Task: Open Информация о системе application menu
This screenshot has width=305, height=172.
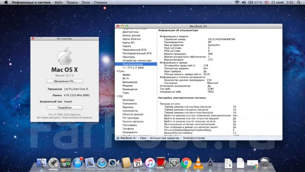Action: pos(31,2)
